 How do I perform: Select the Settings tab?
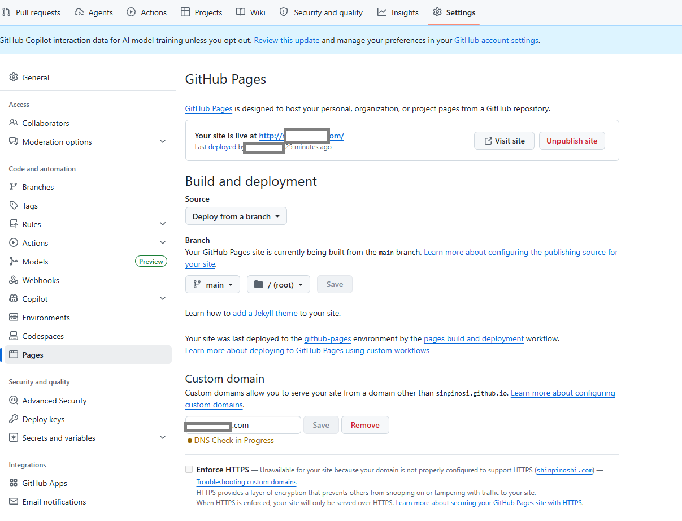pos(454,12)
